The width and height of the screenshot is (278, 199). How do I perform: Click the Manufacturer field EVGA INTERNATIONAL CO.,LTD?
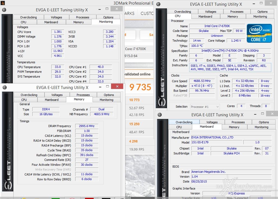click(231, 137)
